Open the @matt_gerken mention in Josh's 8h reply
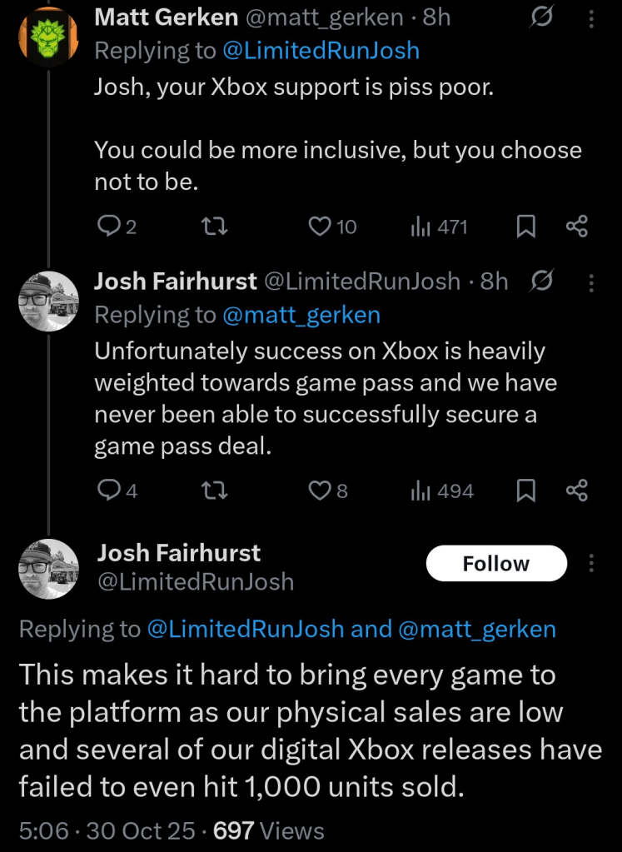Image resolution: width=622 pixels, height=852 pixels. (x=300, y=315)
